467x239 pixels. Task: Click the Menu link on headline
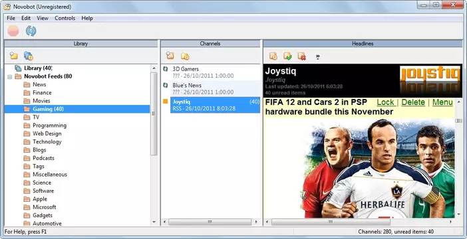point(442,102)
